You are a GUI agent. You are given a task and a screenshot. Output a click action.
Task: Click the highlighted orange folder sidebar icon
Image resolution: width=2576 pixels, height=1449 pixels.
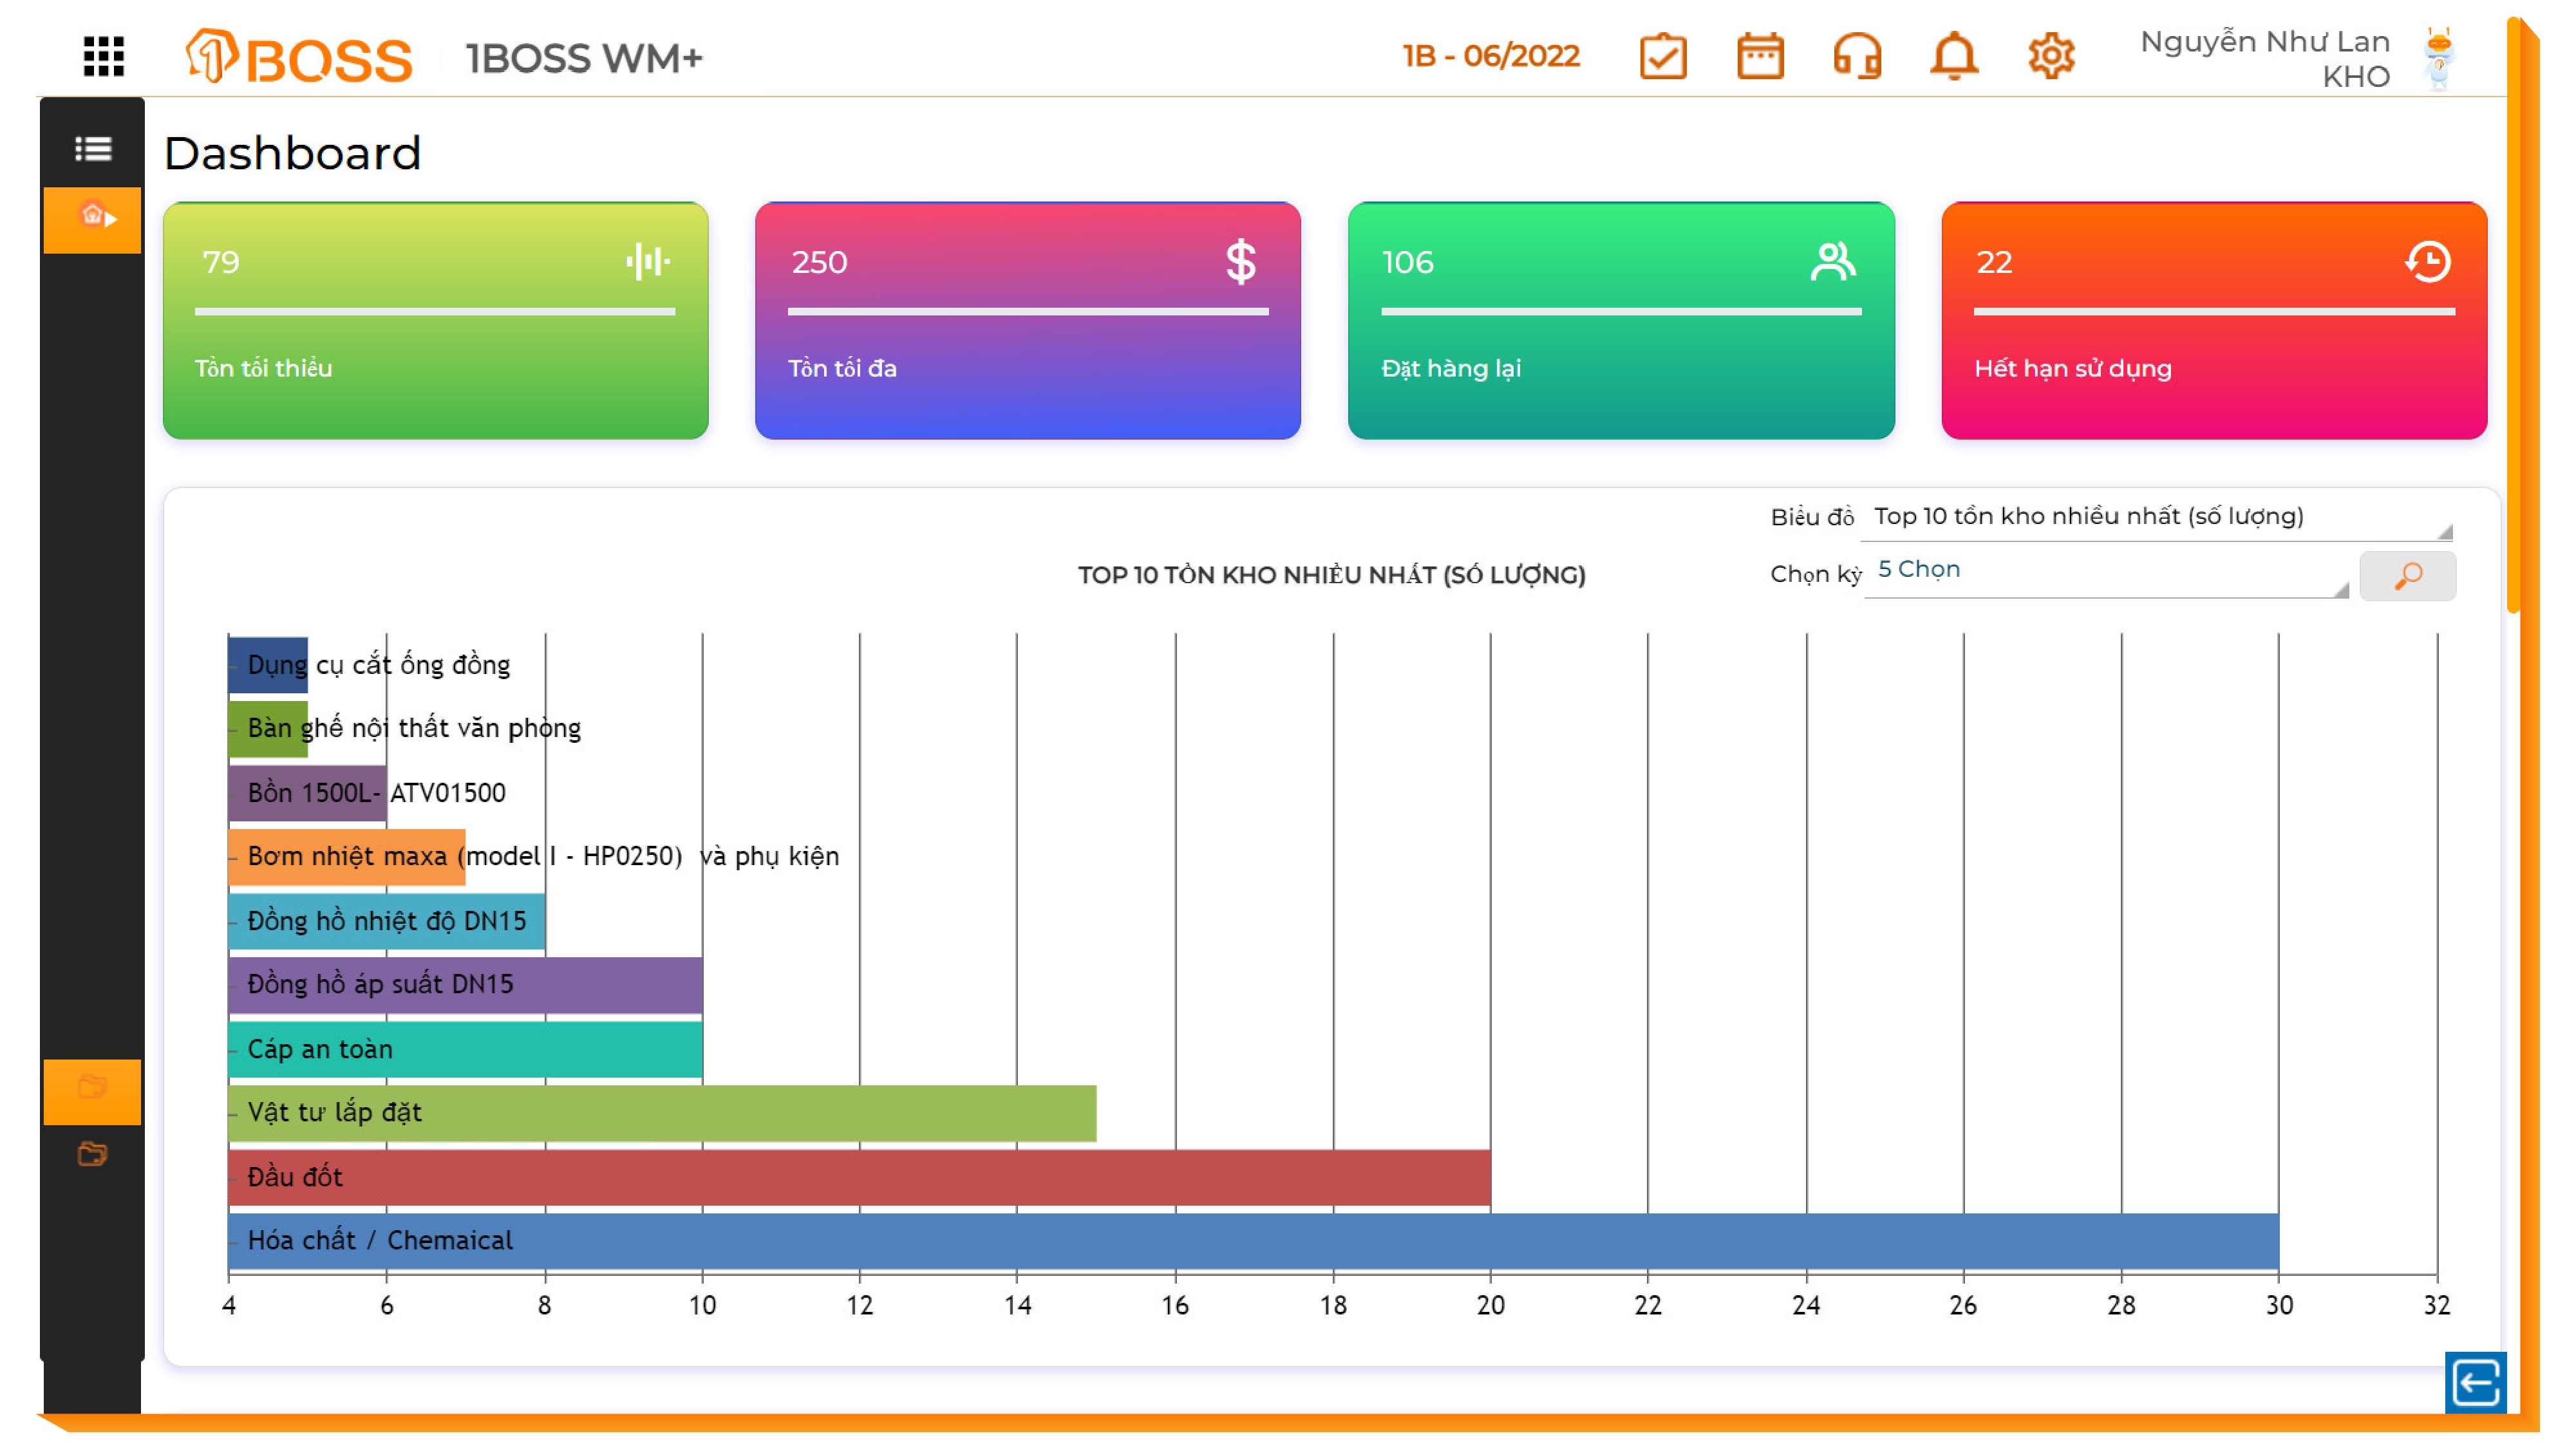pyautogui.click(x=93, y=1087)
